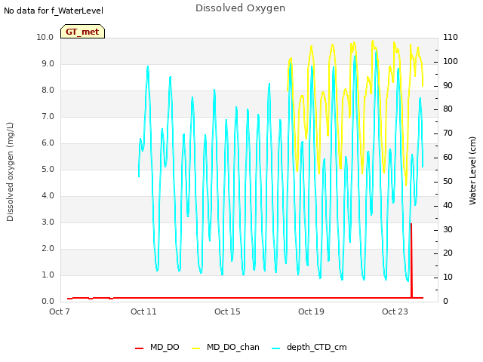Click the 9.0 left axis tick label

click(48, 63)
